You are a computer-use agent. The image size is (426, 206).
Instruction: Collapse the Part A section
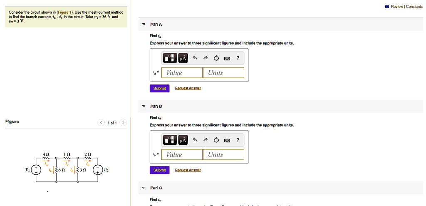[144, 25]
